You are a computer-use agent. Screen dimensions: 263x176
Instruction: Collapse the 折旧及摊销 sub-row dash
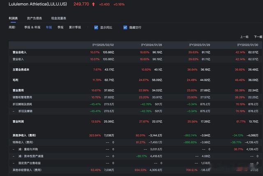pos(14,111)
